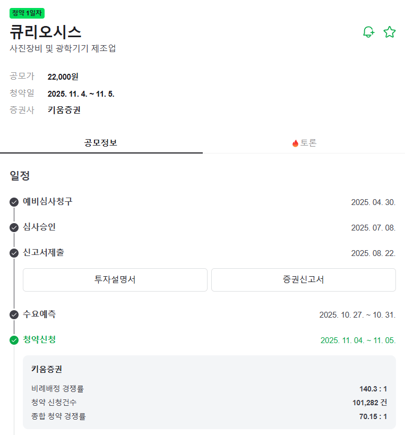Open the 증권신고서 document
The image size is (405, 435).
click(x=303, y=280)
